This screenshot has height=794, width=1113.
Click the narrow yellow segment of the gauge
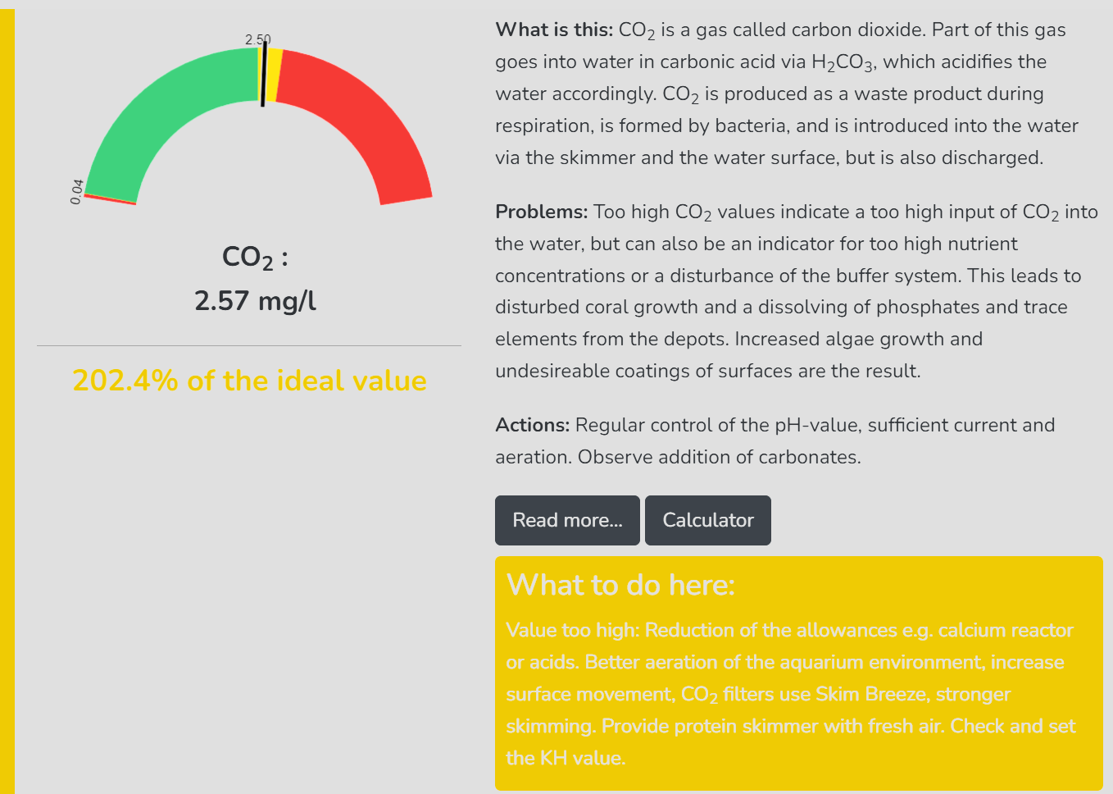pos(275,75)
